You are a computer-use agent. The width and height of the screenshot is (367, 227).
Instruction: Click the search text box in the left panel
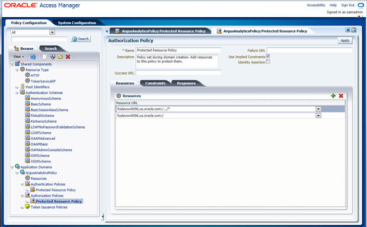(39, 39)
